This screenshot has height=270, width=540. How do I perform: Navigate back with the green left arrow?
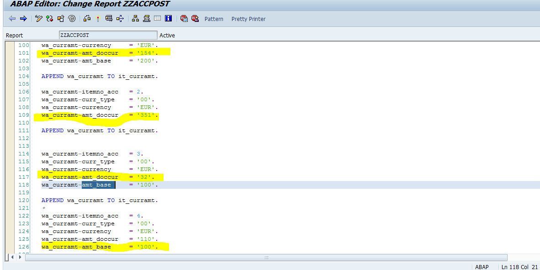(12, 19)
